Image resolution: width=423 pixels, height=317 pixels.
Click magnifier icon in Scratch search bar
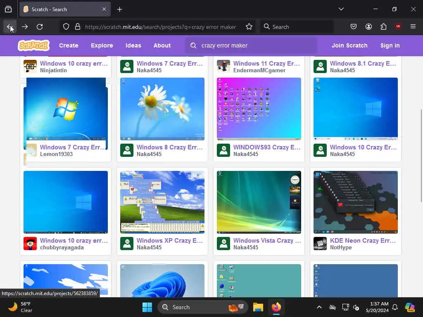(x=193, y=45)
